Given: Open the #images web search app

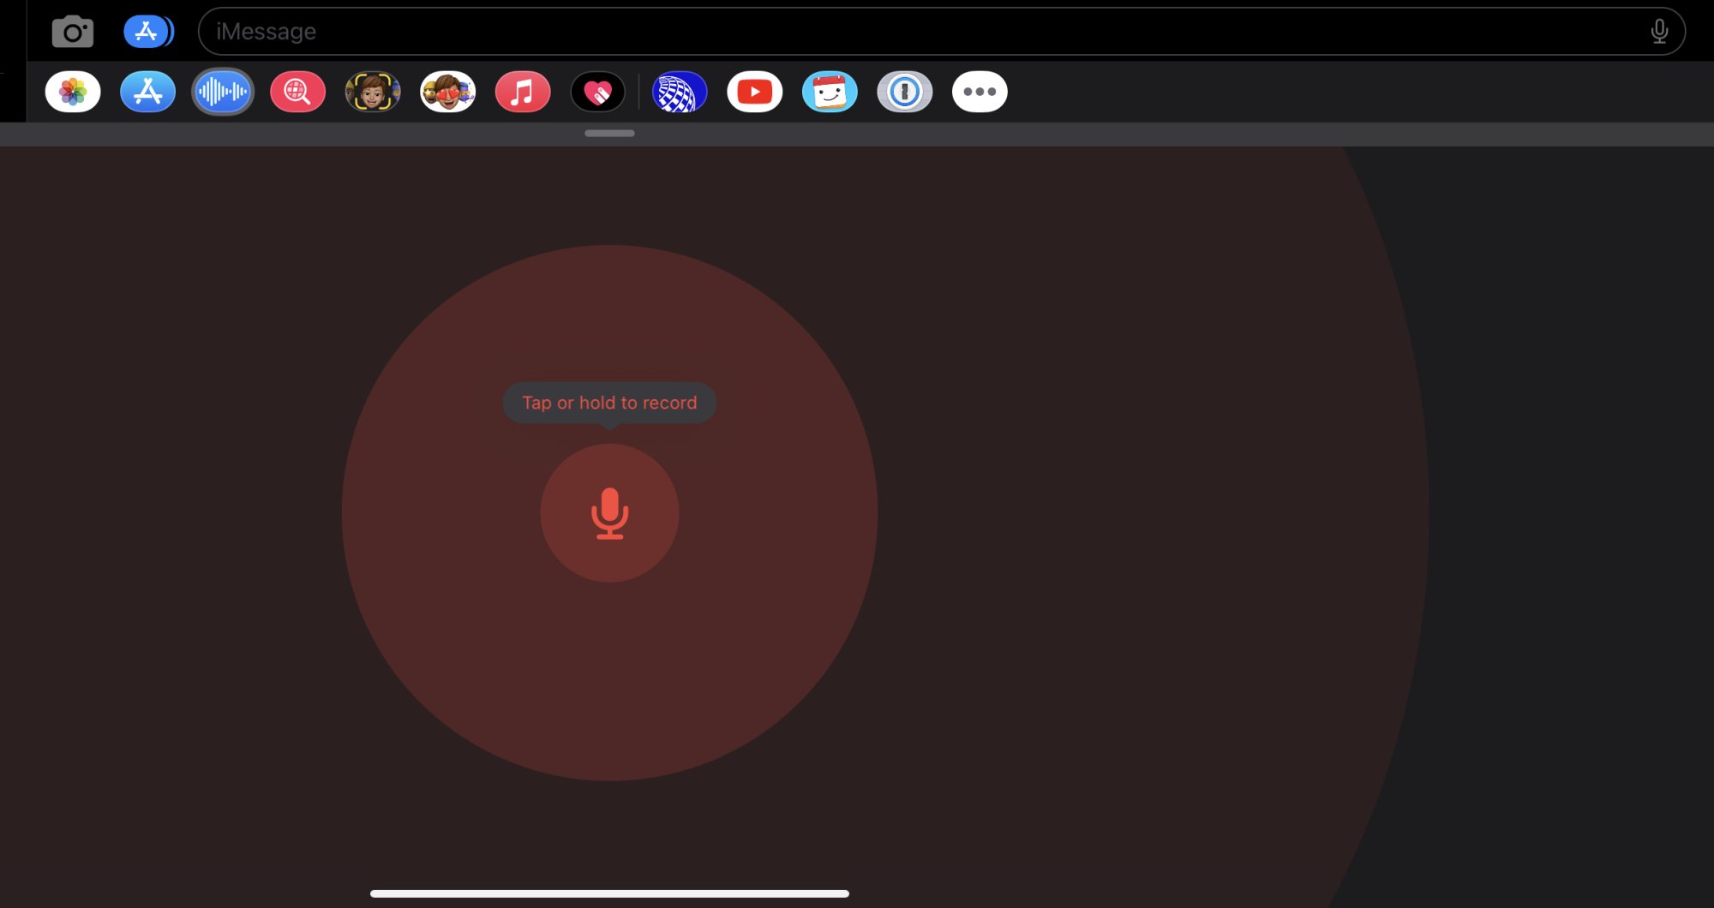Looking at the screenshot, I should pyautogui.click(x=298, y=92).
